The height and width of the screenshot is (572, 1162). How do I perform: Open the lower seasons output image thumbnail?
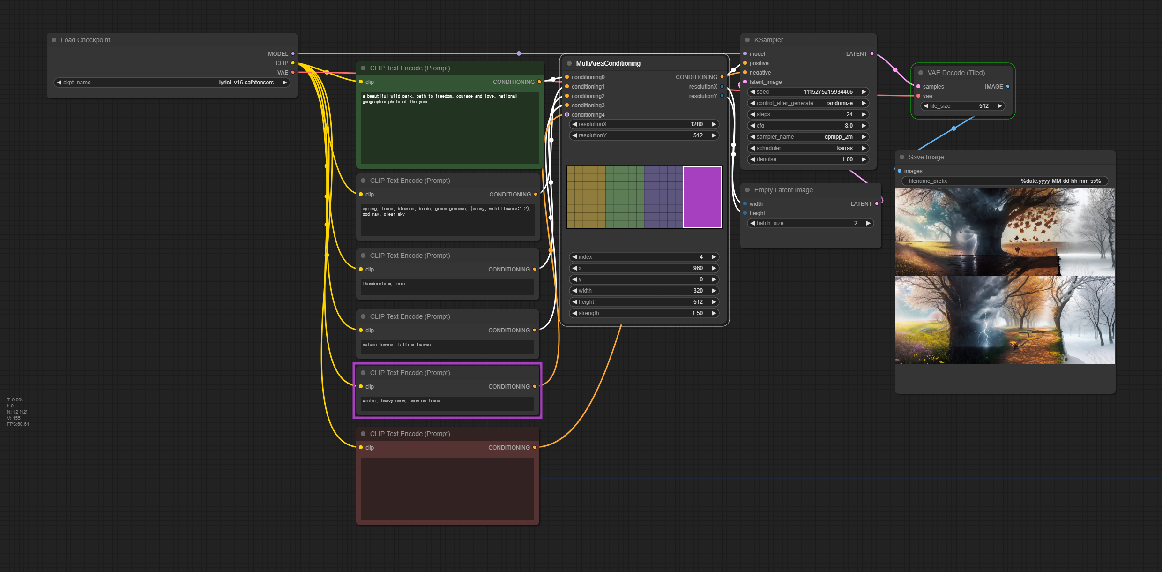[x=1005, y=320]
